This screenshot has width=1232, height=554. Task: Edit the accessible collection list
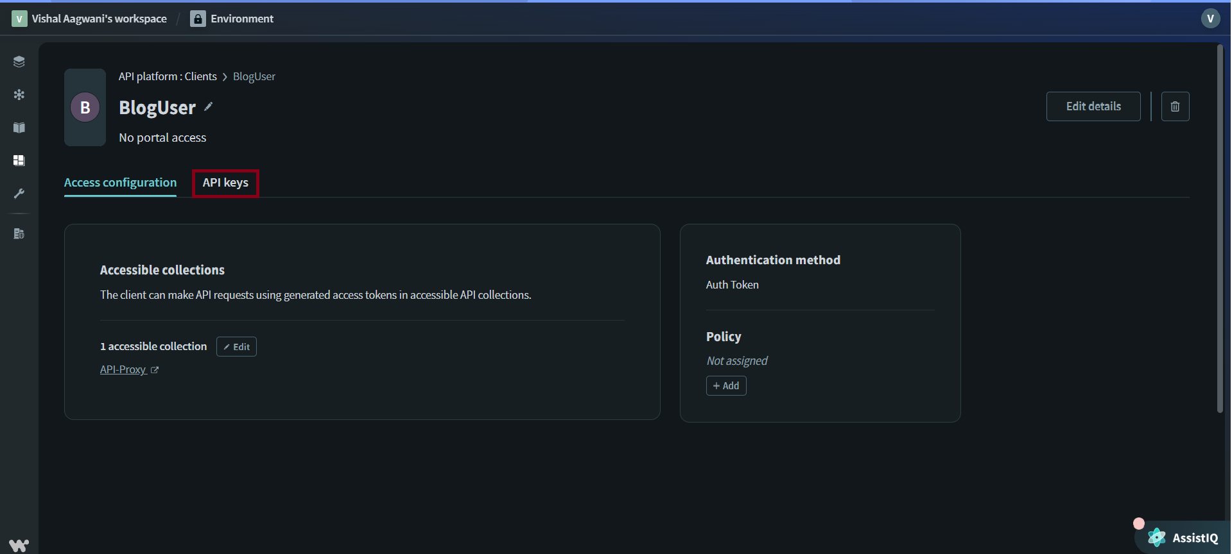pos(236,347)
